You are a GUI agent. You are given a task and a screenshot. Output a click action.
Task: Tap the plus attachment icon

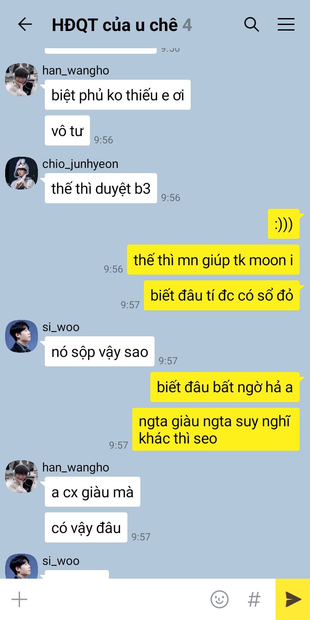(19, 599)
